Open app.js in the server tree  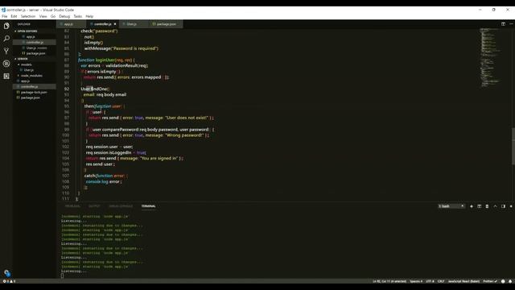25,81
